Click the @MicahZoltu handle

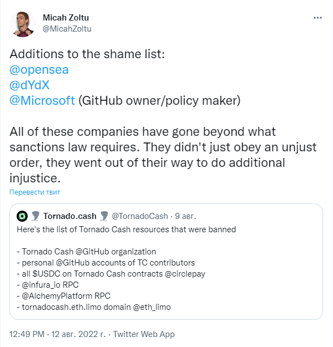(x=67, y=28)
